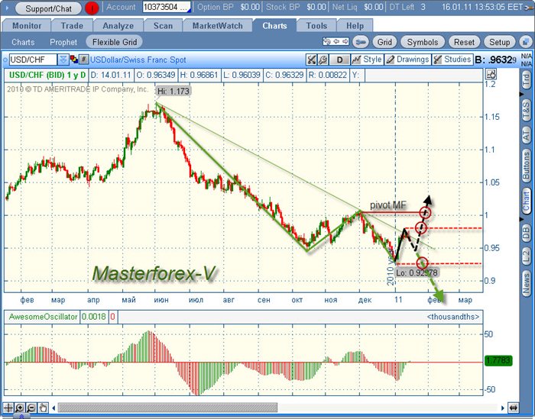Open the Symbols button
This screenshot has height=419, width=535.
tap(423, 42)
